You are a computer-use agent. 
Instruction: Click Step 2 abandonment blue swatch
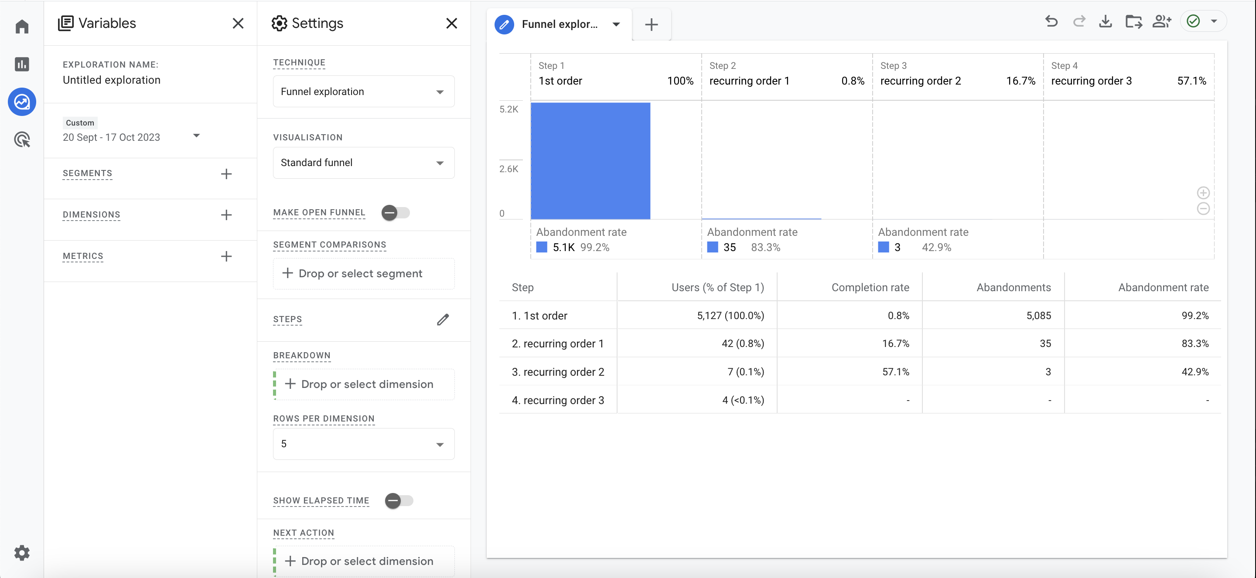point(712,247)
